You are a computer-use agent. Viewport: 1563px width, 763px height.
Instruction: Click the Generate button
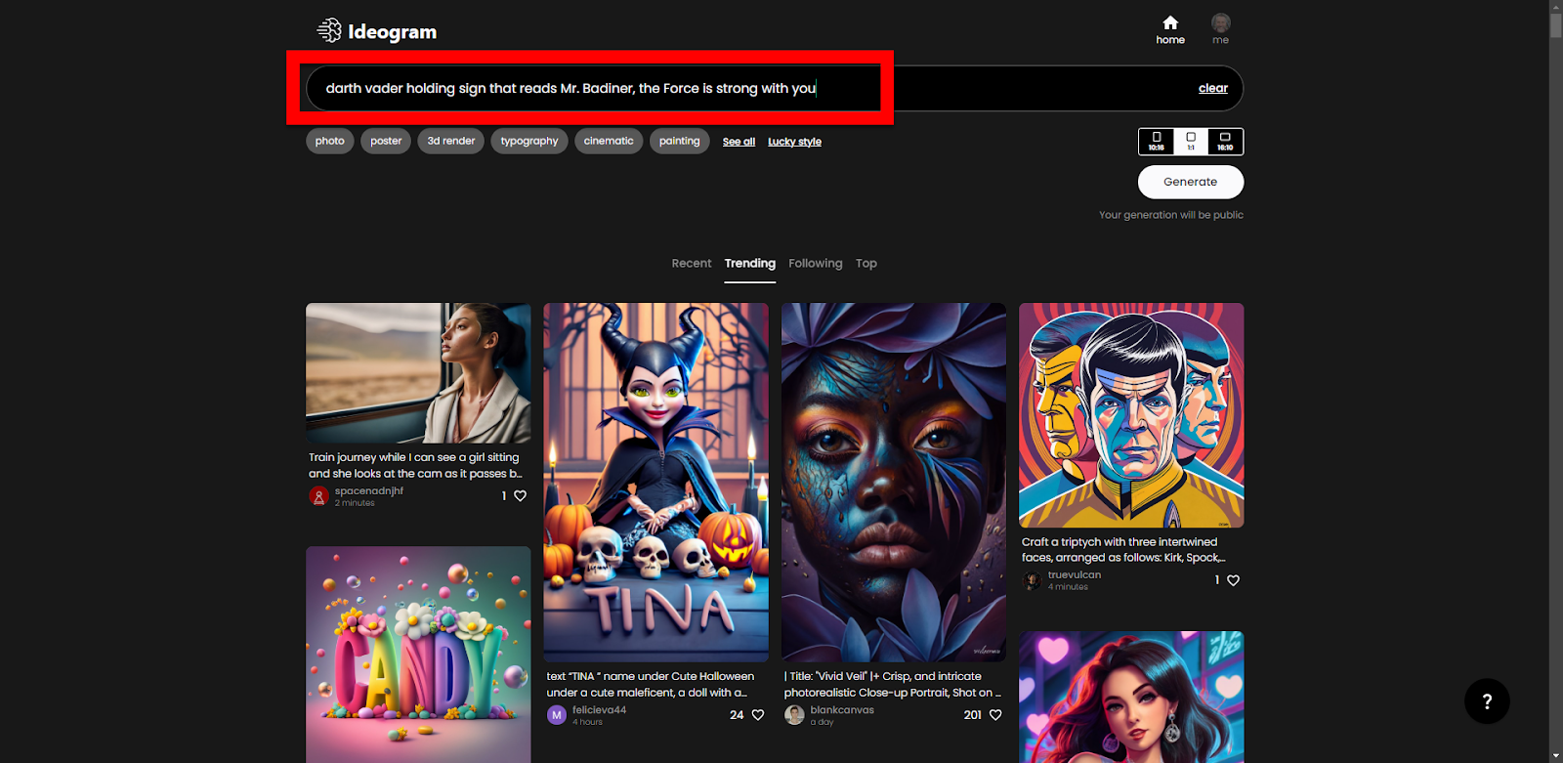click(x=1191, y=182)
